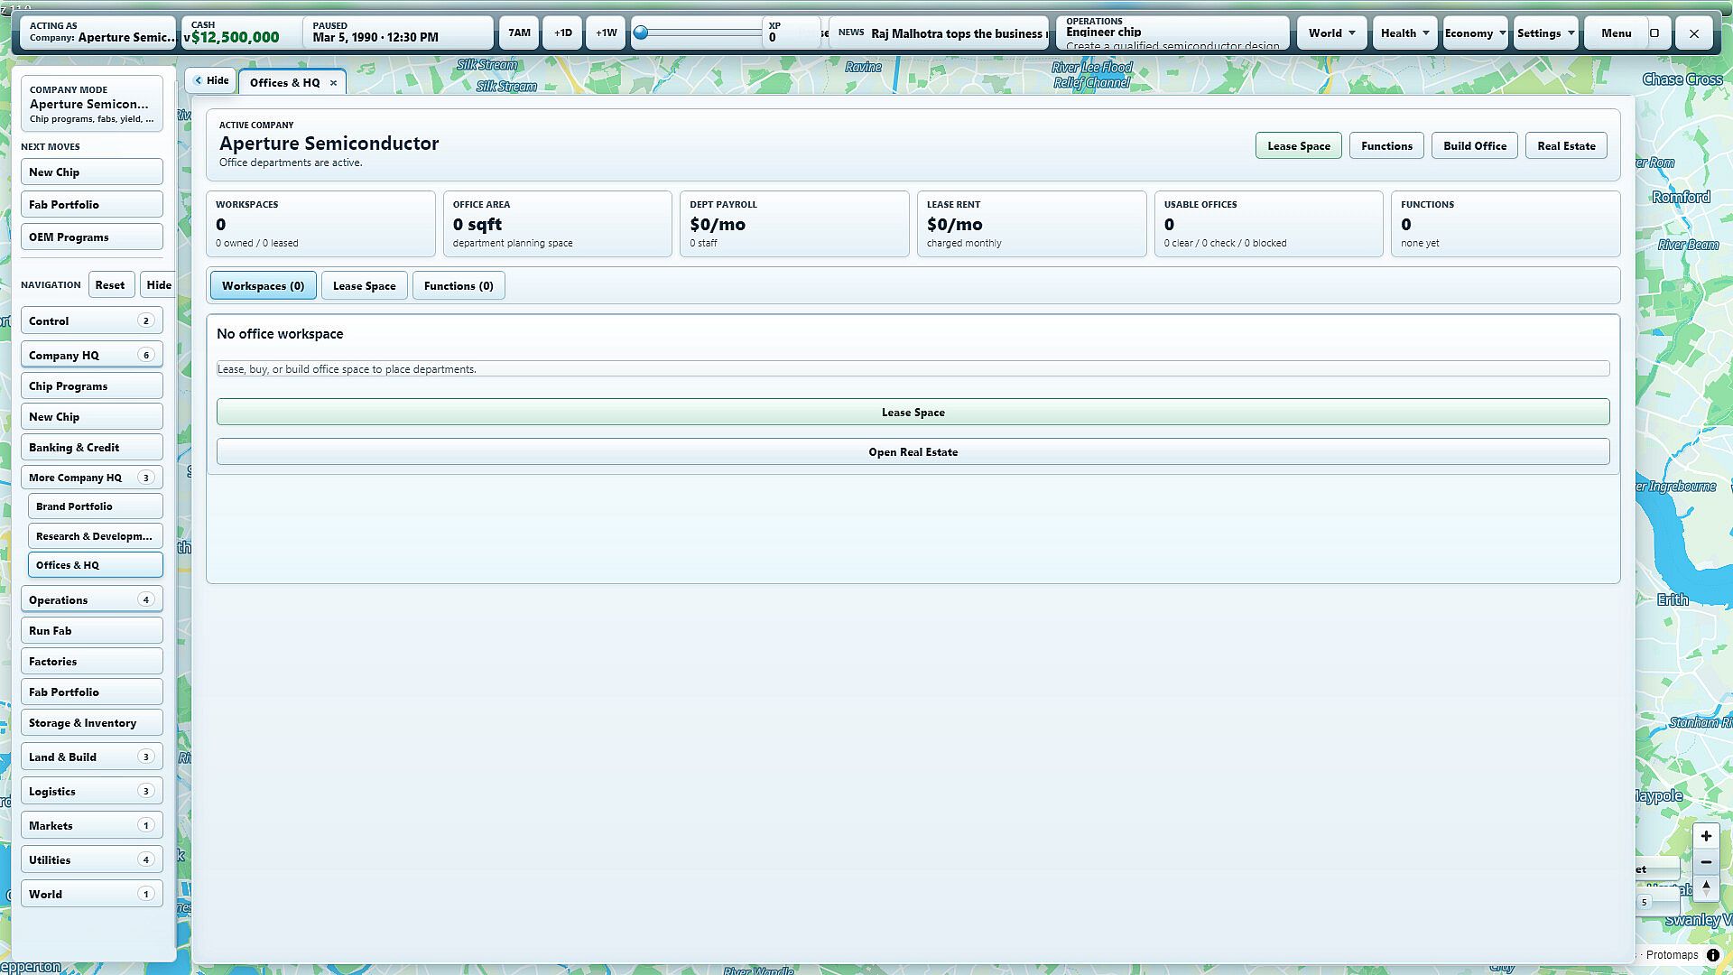Screen dimensions: 1733x975
Task: Open Storage & Inventory in navigation
Action: tap(92, 723)
